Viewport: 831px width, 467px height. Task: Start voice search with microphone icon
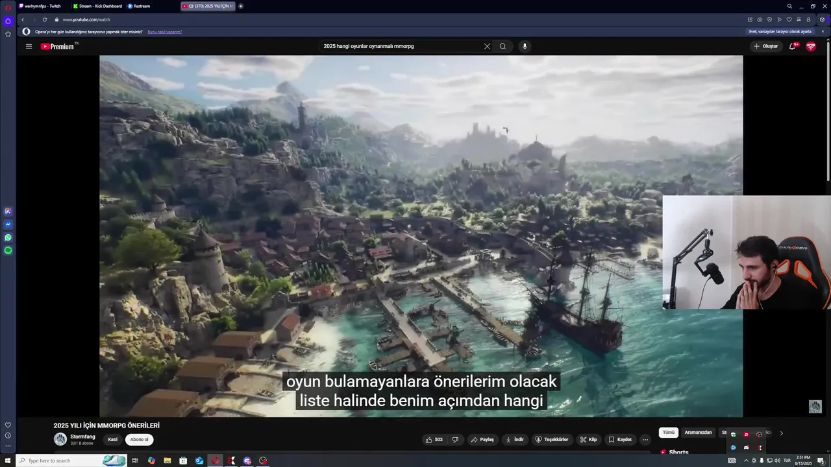[525, 46]
